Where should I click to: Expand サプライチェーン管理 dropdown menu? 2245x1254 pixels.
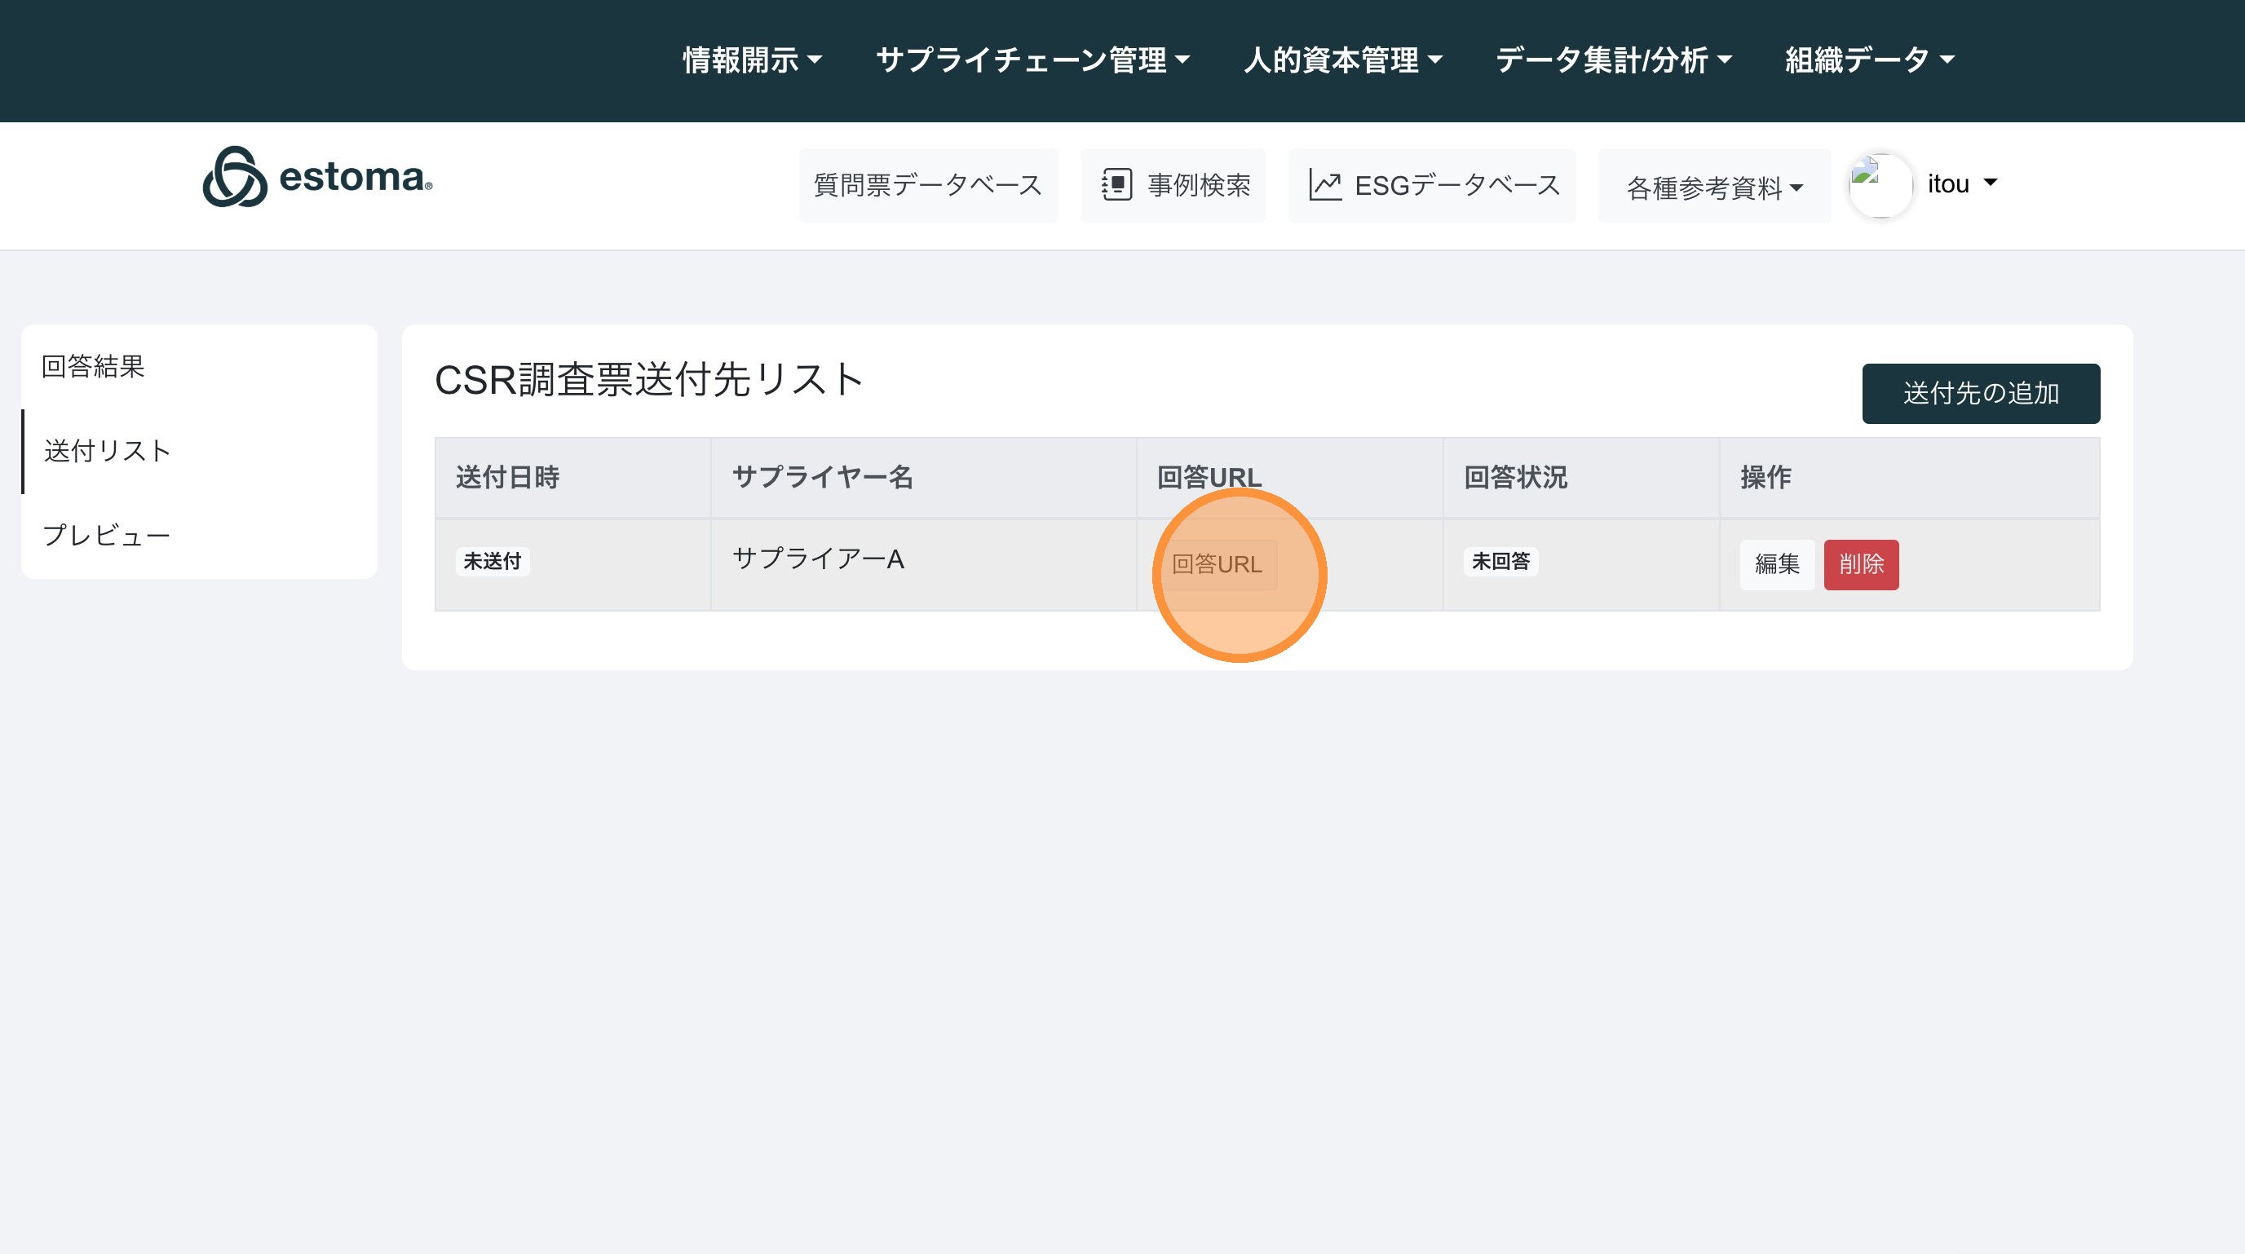(x=1032, y=60)
